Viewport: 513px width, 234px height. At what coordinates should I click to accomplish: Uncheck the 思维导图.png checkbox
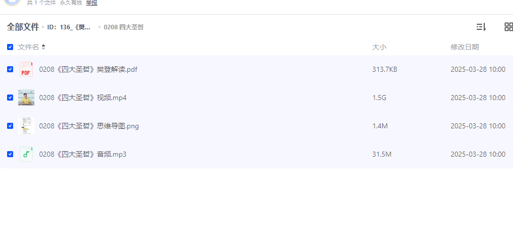click(10, 126)
